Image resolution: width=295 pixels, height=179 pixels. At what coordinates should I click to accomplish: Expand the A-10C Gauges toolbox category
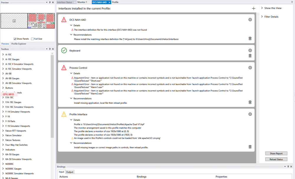click(x=3, y=59)
